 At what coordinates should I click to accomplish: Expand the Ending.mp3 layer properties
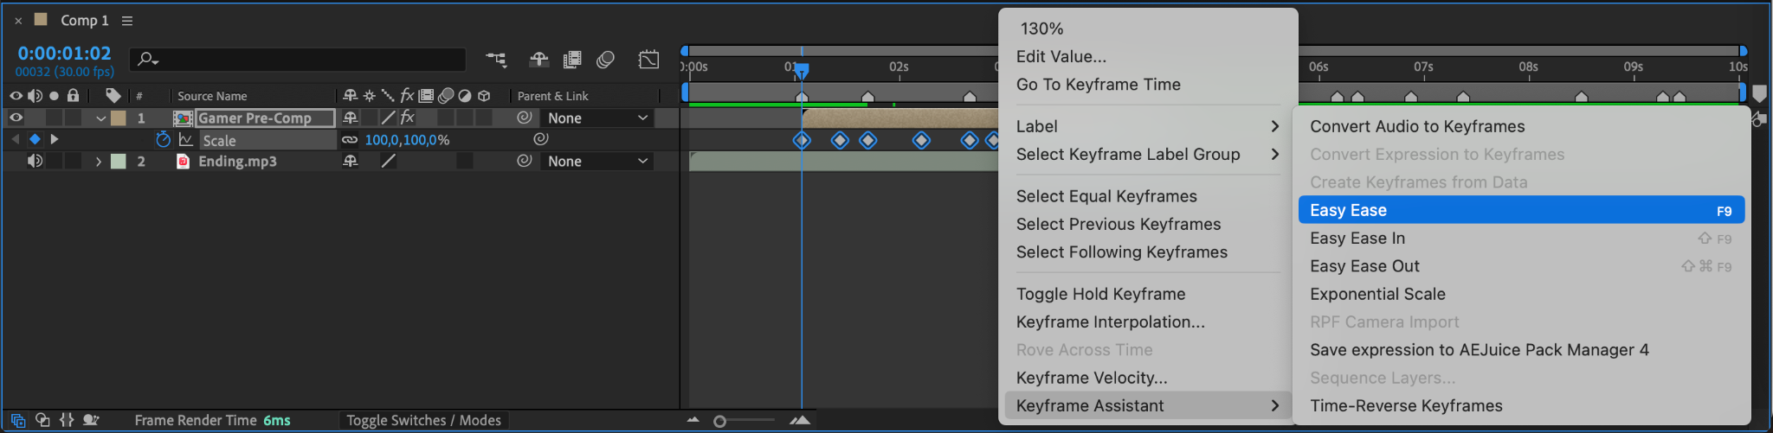point(99,162)
